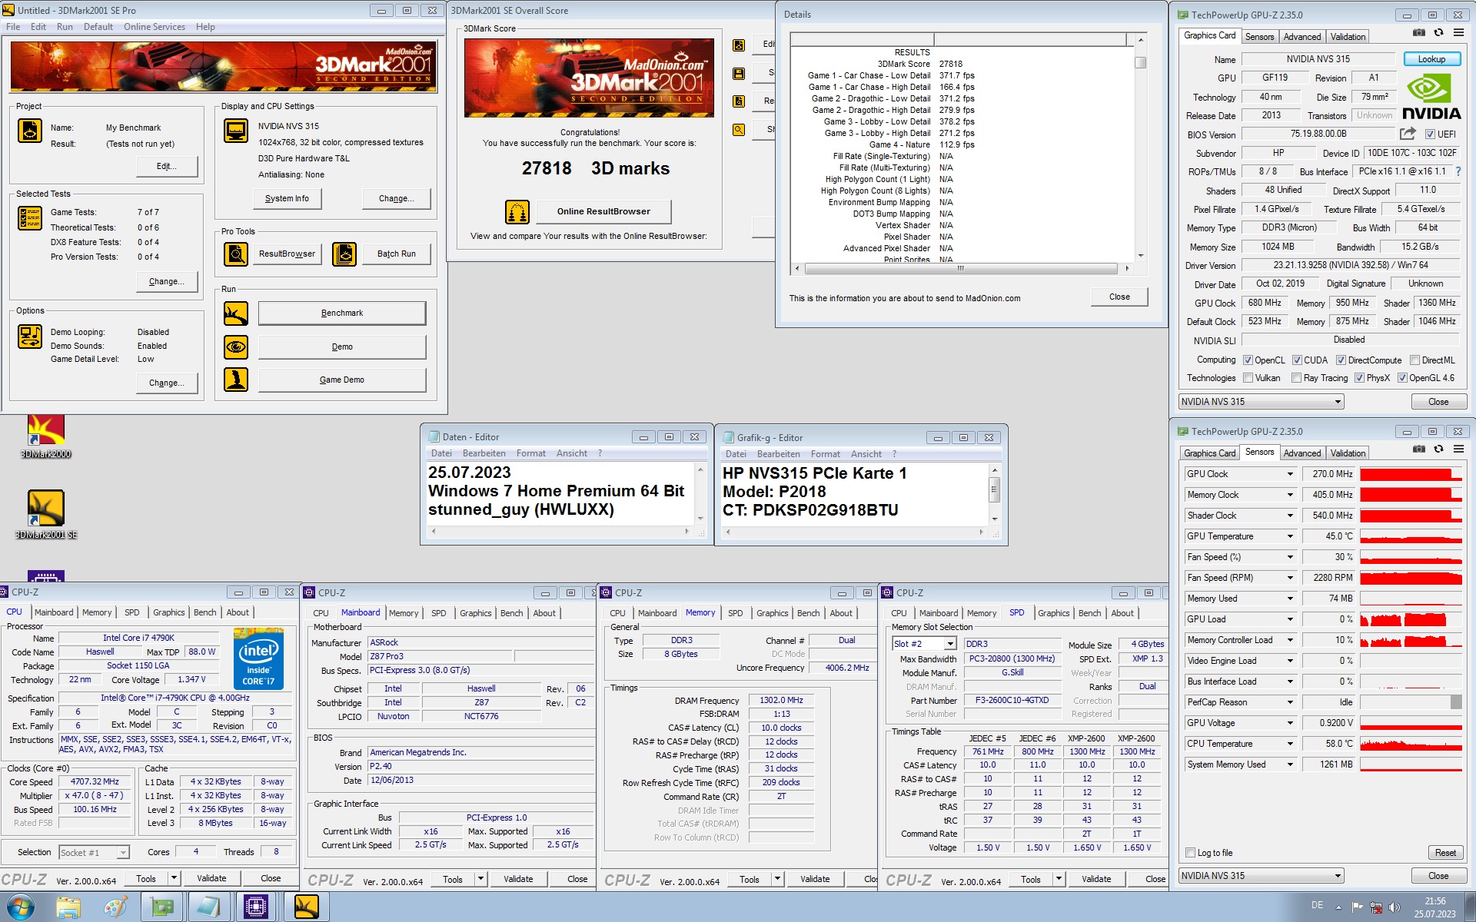Open the Tools dropdown arrow in the leftmost CPU-Z window
Viewport: 1476px width, 922px height.
175,878
